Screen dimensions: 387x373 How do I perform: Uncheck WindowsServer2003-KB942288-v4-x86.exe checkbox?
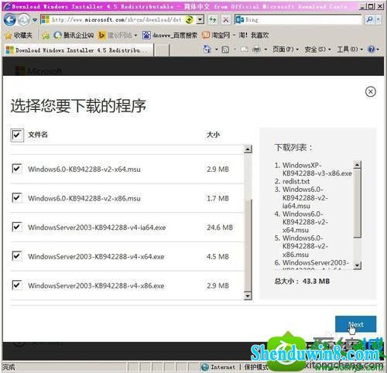point(17,286)
